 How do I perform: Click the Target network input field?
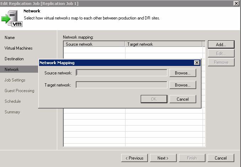click(122, 85)
